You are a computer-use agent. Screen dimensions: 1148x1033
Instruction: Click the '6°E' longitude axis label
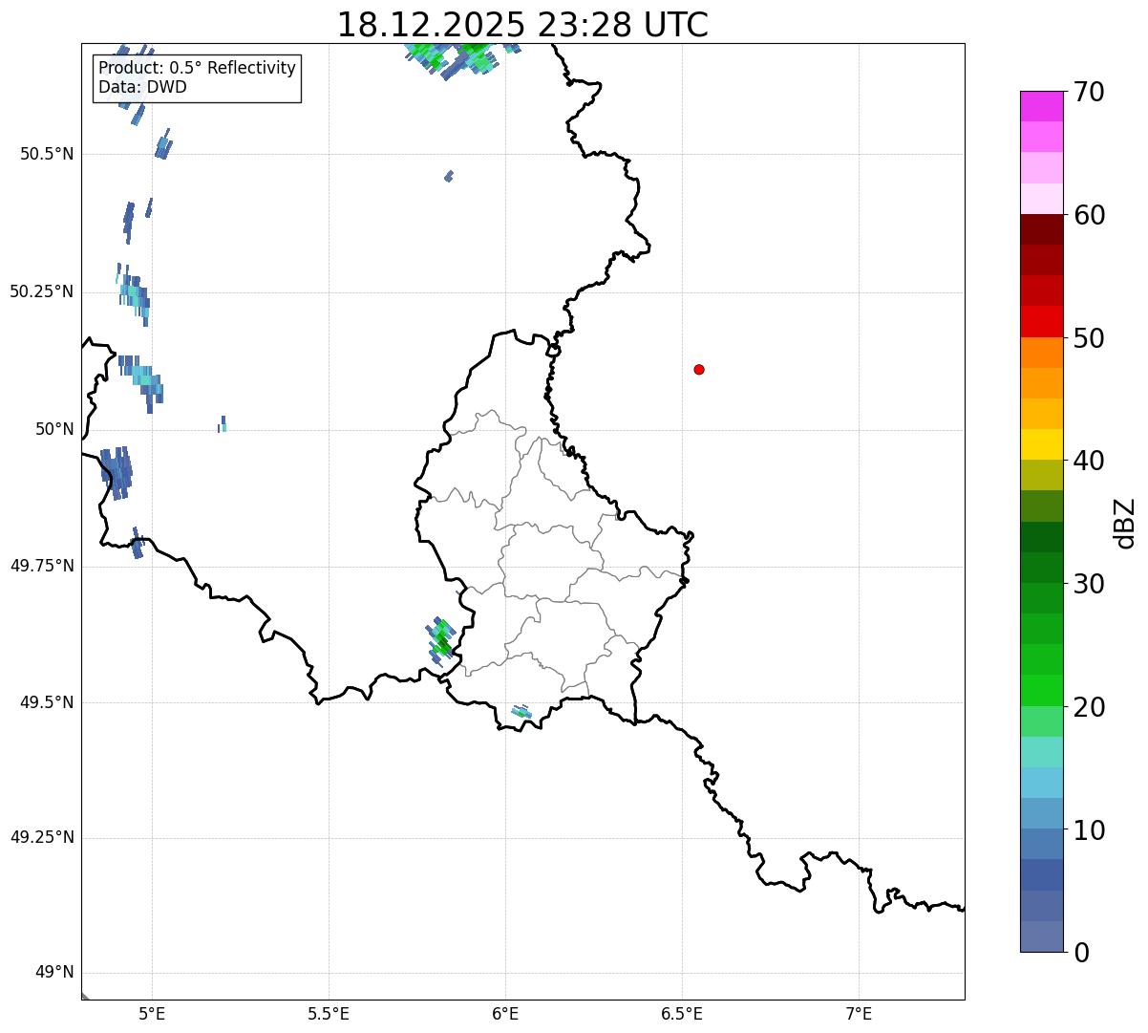tap(505, 1013)
